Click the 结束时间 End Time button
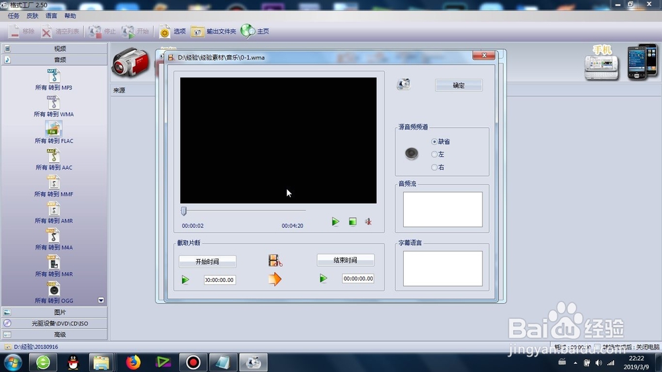662x372 pixels. point(346,260)
